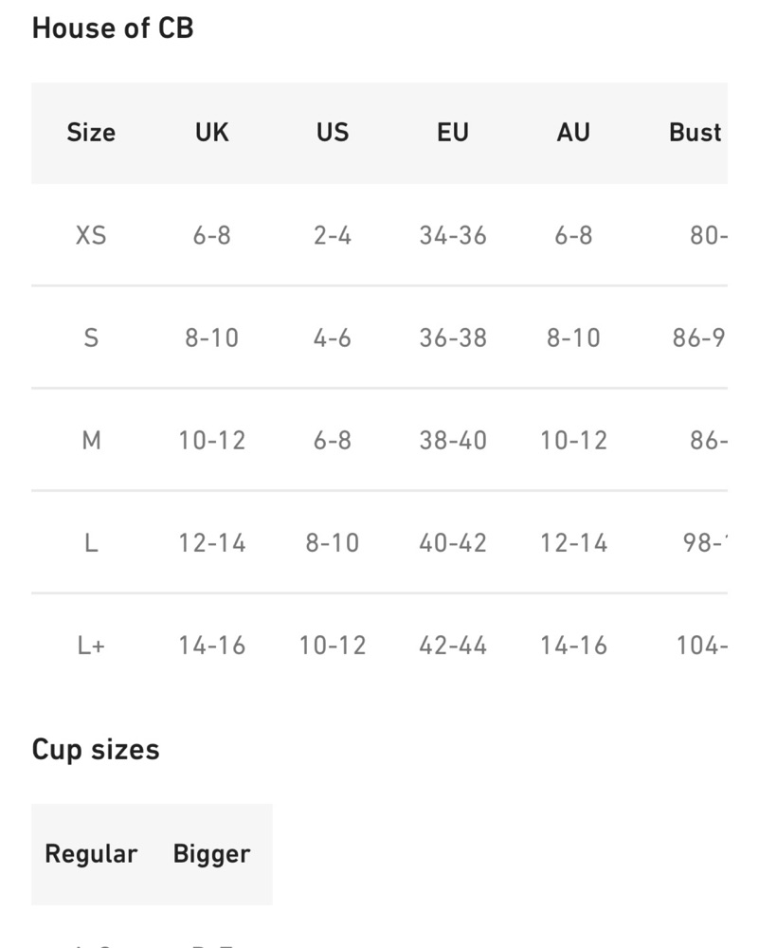759x948 pixels.
Task: Select the Bust column header
Action: 695,133
